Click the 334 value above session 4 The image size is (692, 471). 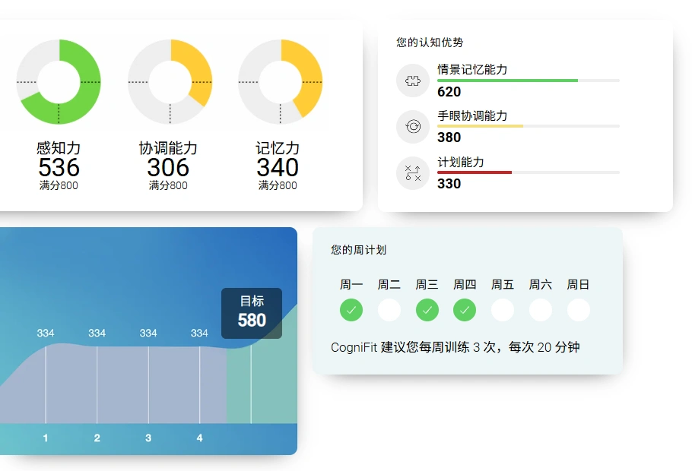[x=199, y=333]
